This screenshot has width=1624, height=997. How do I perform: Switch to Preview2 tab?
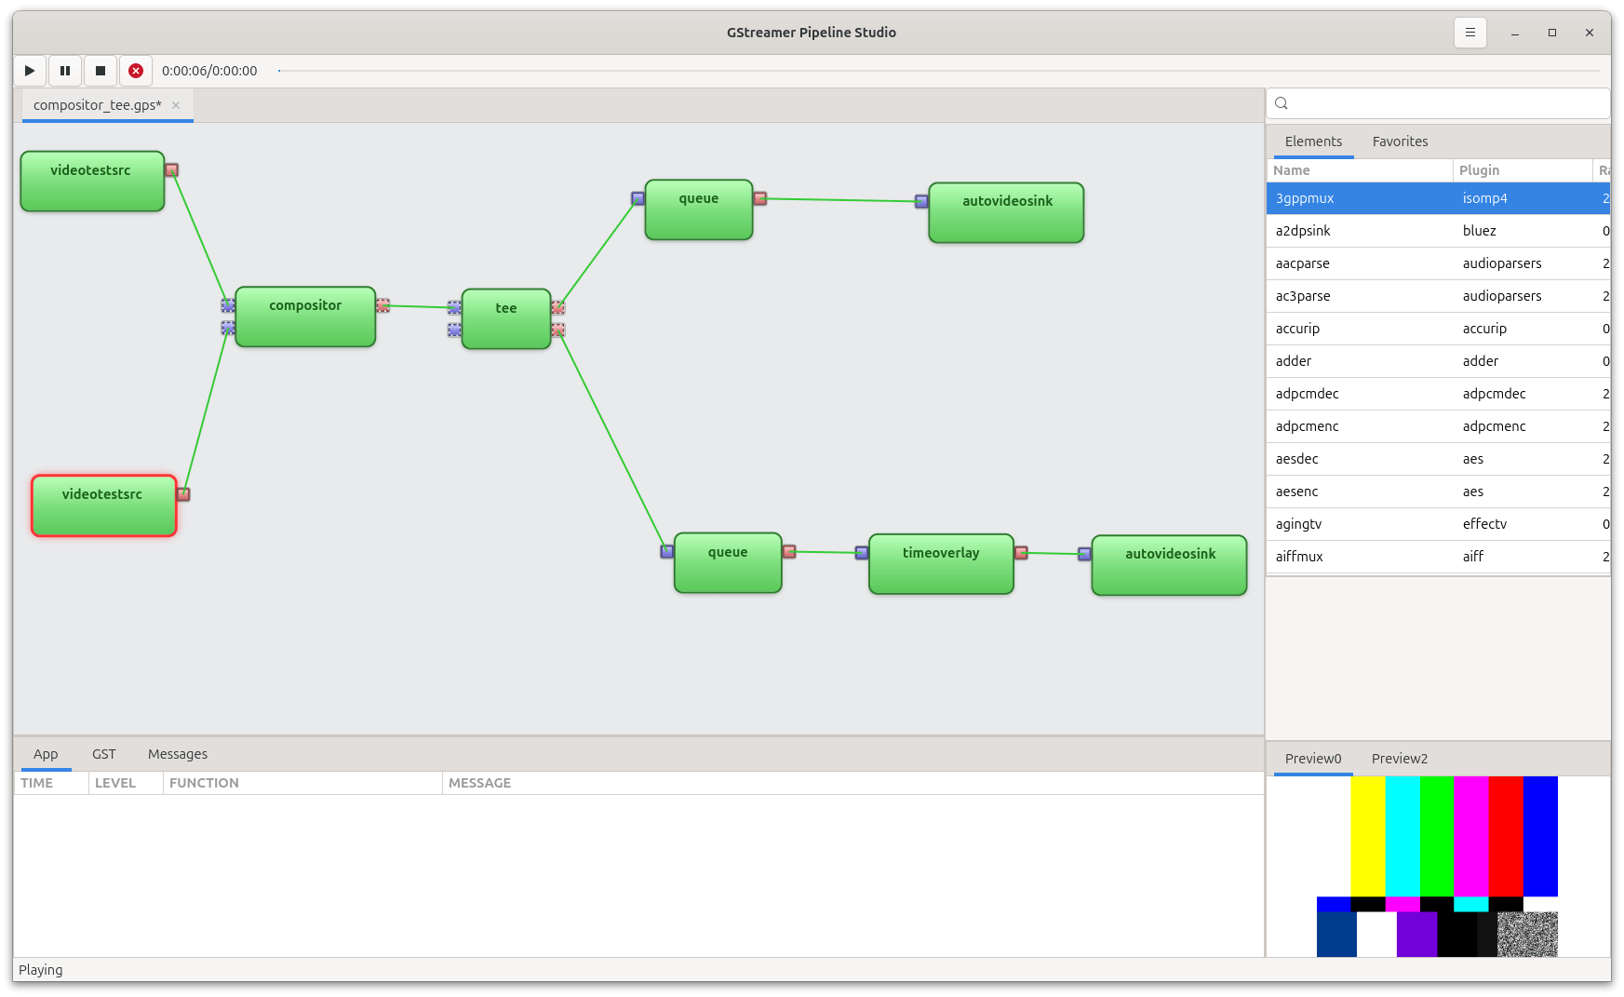(x=1399, y=759)
